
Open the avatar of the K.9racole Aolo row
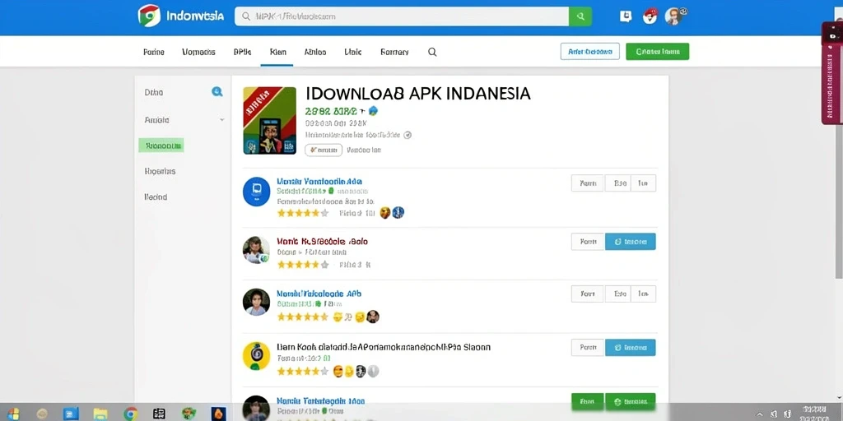(256, 250)
